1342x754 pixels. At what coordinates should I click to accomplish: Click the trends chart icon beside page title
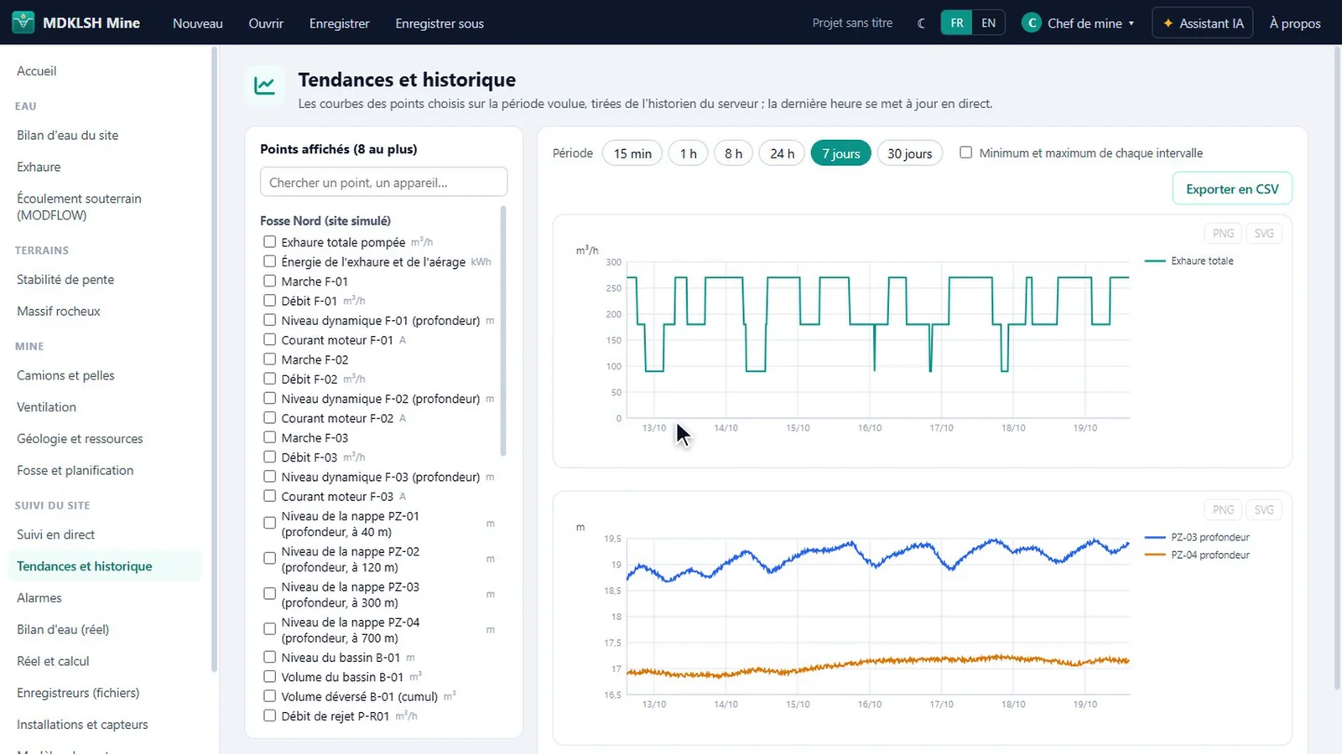coord(265,85)
